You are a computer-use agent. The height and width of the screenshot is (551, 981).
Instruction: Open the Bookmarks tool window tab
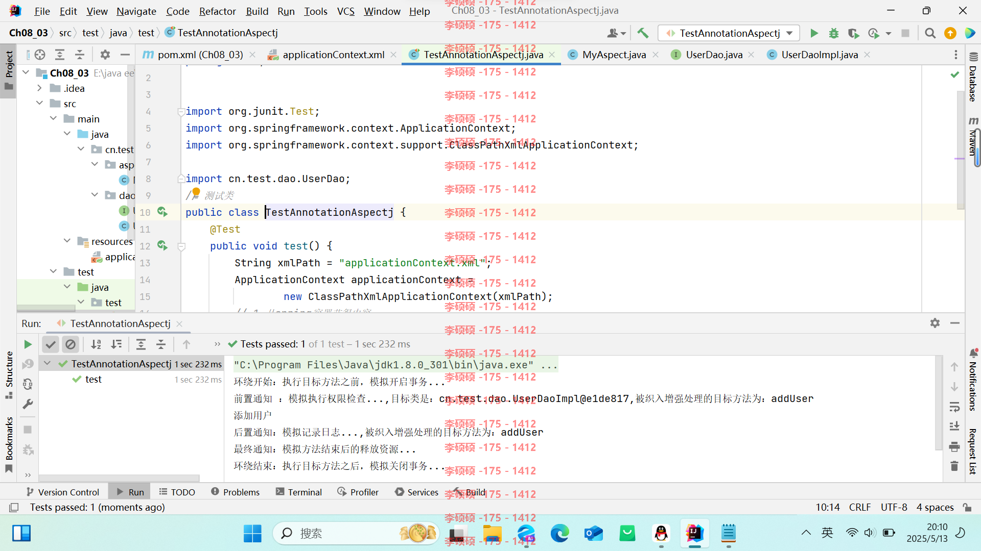tap(9, 445)
